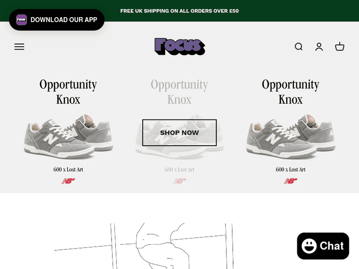This screenshot has width=359, height=269.
Task: Click the free UK shipping announcement
Action: (179, 11)
